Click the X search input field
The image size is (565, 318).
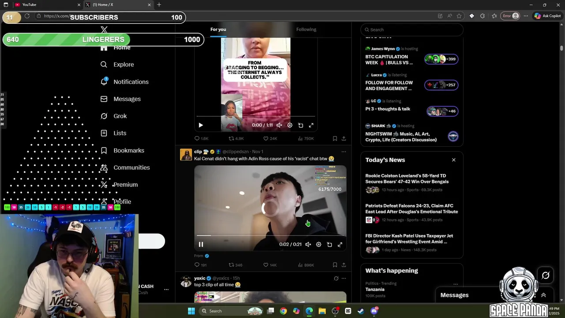[412, 30]
